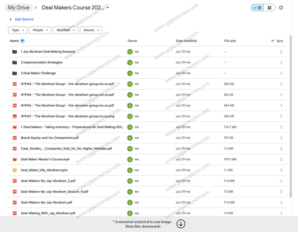Open more actions for #19143 PDF file
The image size is (298, 232).
coord(281,84)
